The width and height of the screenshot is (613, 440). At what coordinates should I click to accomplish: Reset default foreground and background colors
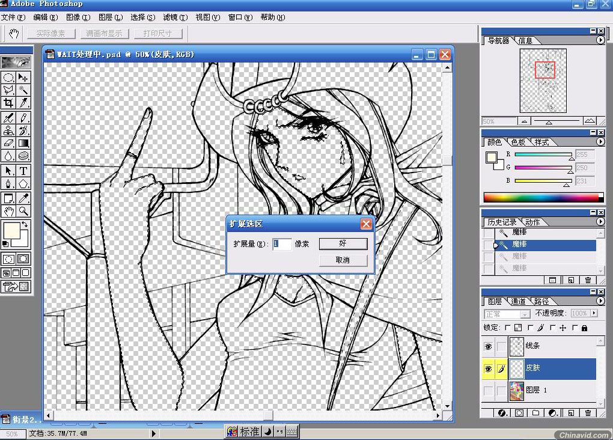[5, 244]
